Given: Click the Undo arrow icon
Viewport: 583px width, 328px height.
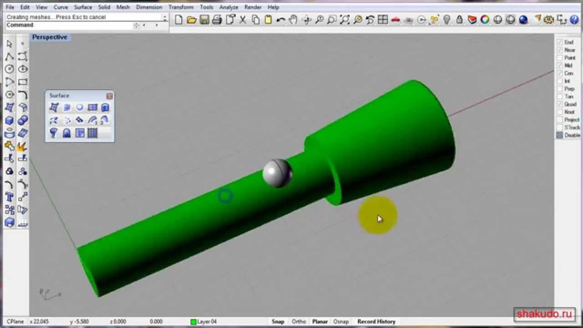Looking at the screenshot, I should [x=281, y=20].
